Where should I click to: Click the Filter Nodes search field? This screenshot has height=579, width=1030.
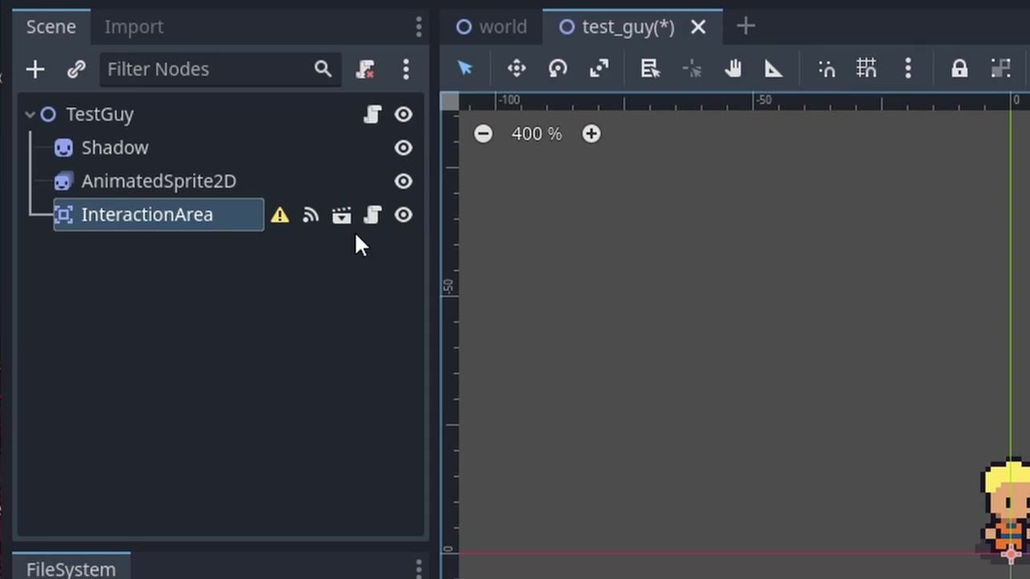coord(220,69)
